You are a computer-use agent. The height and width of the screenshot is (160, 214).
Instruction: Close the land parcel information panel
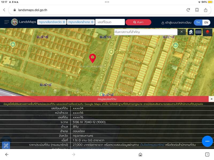click(x=212, y=99)
